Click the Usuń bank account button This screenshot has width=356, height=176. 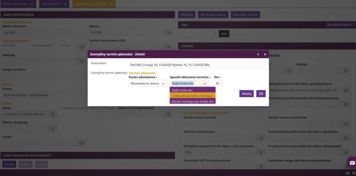pos(41,164)
